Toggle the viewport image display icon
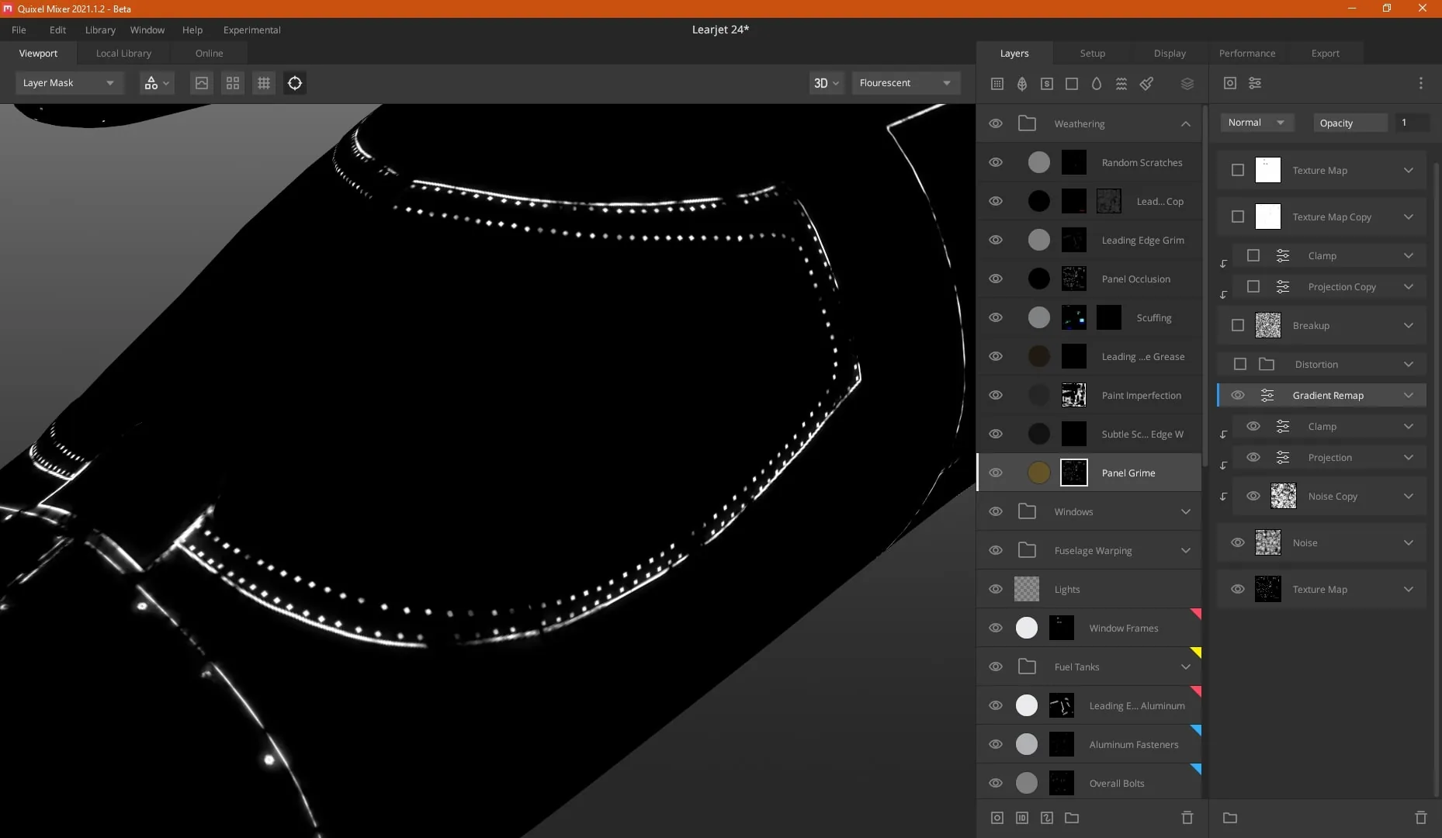This screenshot has height=838, width=1442. point(202,83)
